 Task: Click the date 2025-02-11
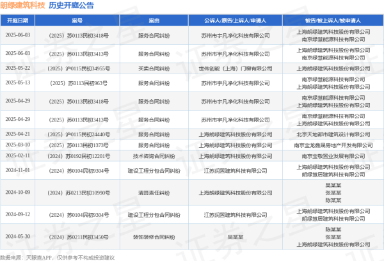tap(18, 155)
